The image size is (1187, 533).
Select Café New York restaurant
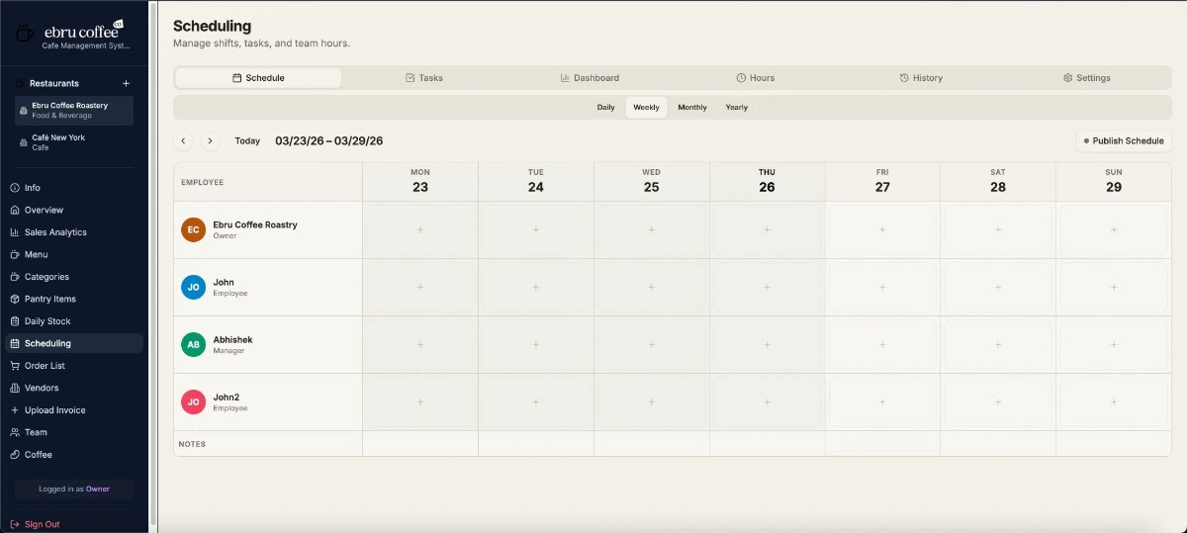pyautogui.click(x=74, y=142)
